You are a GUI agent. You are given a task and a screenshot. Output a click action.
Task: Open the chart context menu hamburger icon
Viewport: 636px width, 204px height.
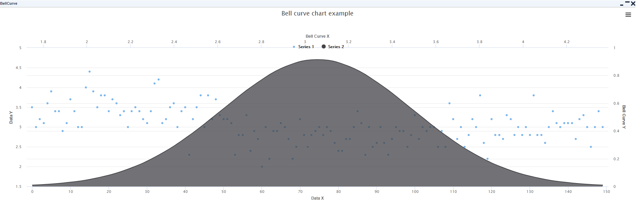[x=628, y=15]
